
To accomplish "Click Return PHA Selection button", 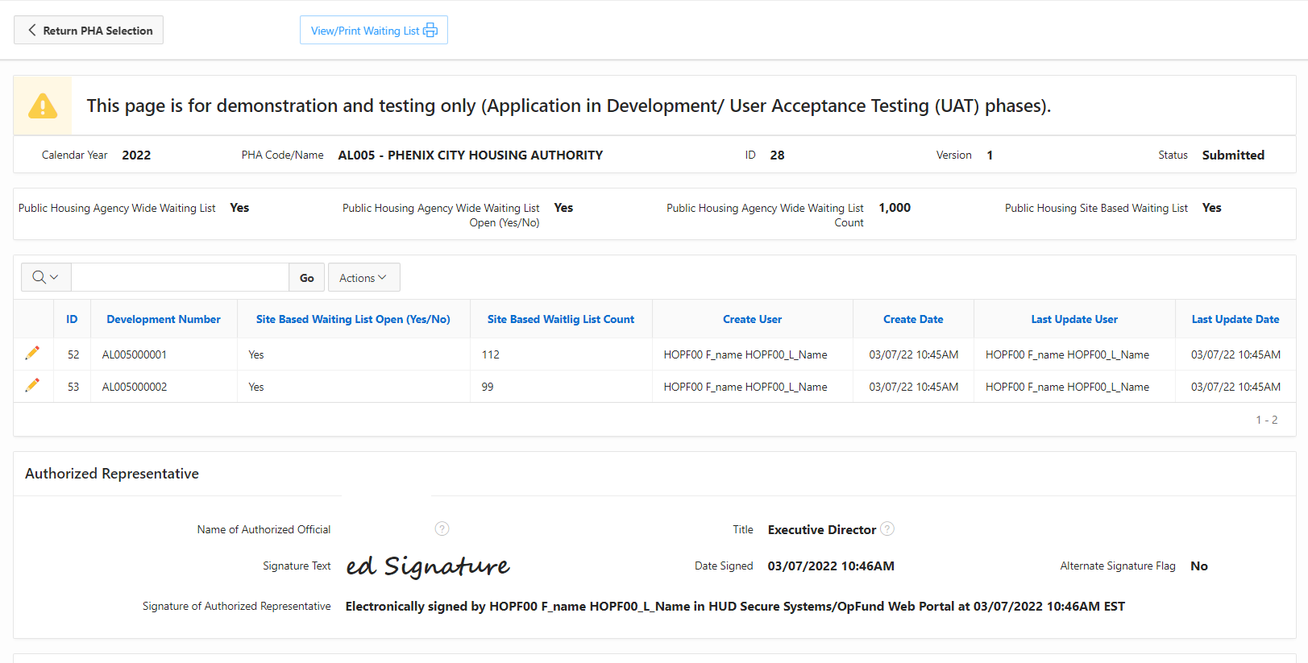I will tap(89, 30).
